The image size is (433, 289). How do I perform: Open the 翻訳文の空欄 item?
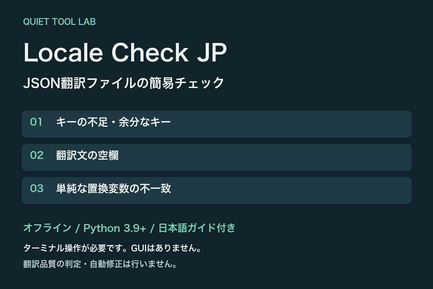pyautogui.click(x=87, y=155)
